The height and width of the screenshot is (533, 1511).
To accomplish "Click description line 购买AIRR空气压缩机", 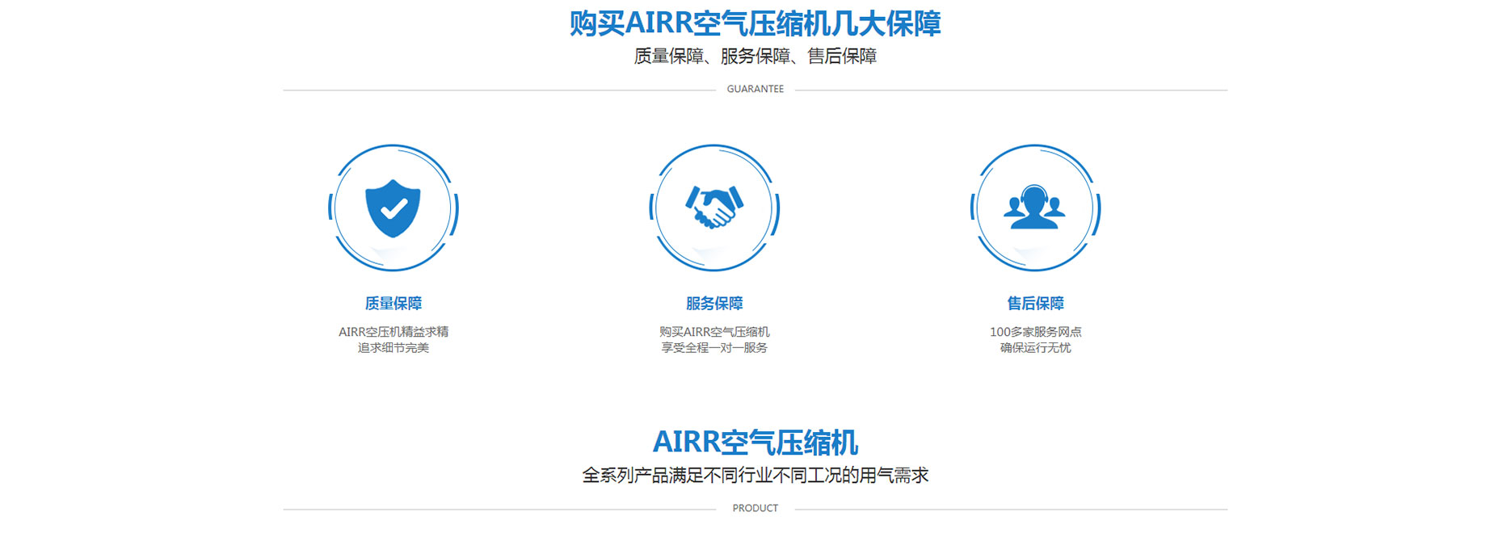I will [713, 332].
